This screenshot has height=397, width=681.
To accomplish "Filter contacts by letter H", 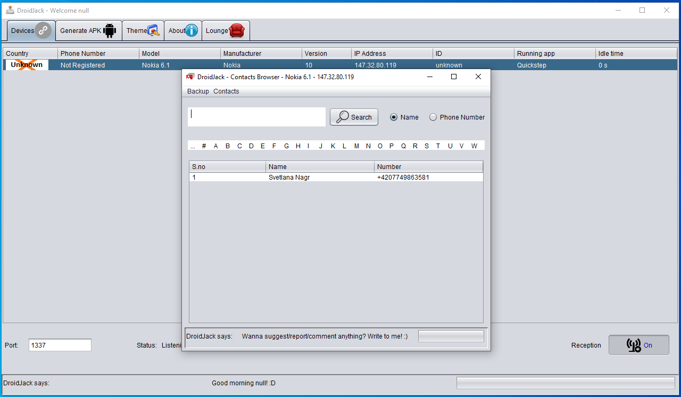I will tap(298, 146).
